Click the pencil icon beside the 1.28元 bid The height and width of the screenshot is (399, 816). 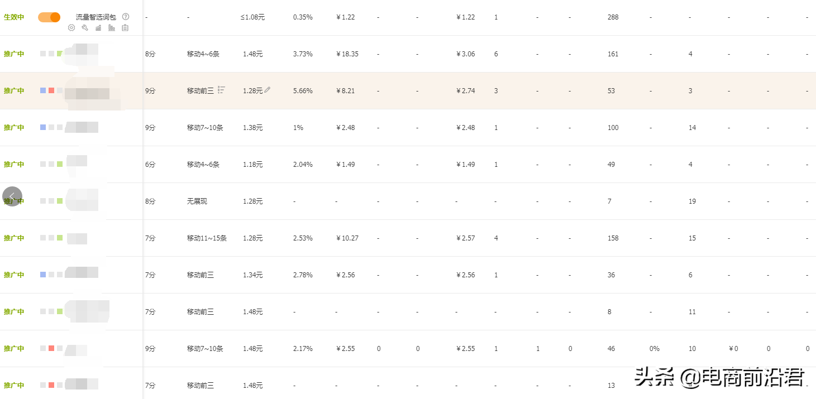[268, 89]
